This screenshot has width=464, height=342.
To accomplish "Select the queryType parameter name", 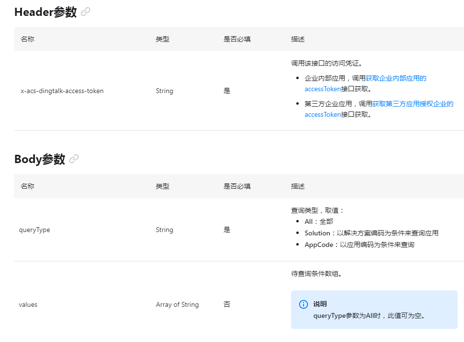I will 34,230.
